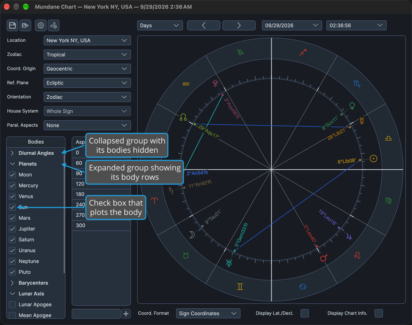Click the Pluto glyph on the chart
Image resolution: width=412 pixels, height=325 pixels.
click(x=215, y=83)
